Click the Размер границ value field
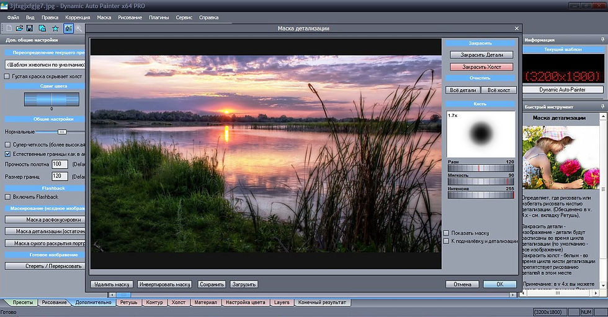The width and height of the screenshot is (608, 317). [x=60, y=176]
